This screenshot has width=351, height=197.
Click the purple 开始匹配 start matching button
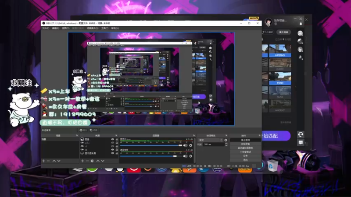click(x=276, y=136)
